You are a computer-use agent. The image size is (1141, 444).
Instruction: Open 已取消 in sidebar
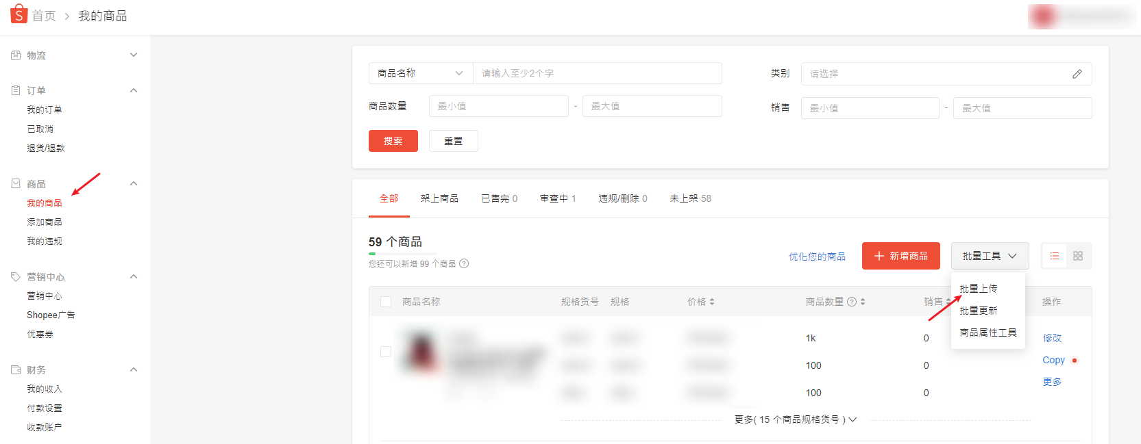click(x=40, y=129)
